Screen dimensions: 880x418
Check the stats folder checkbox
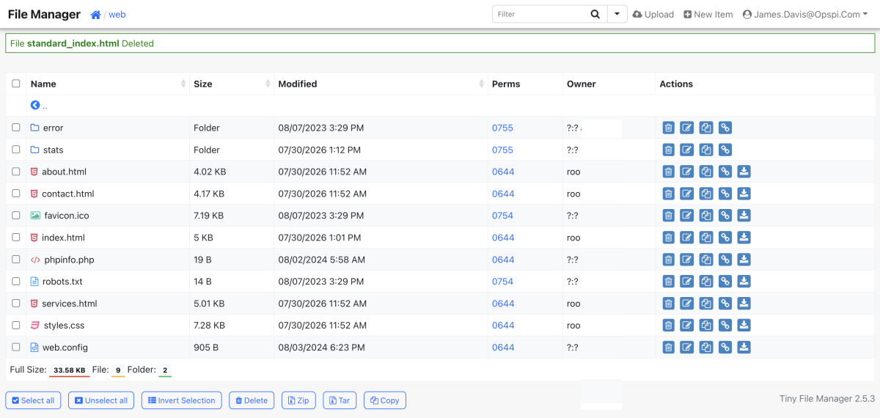pos(16,150)
